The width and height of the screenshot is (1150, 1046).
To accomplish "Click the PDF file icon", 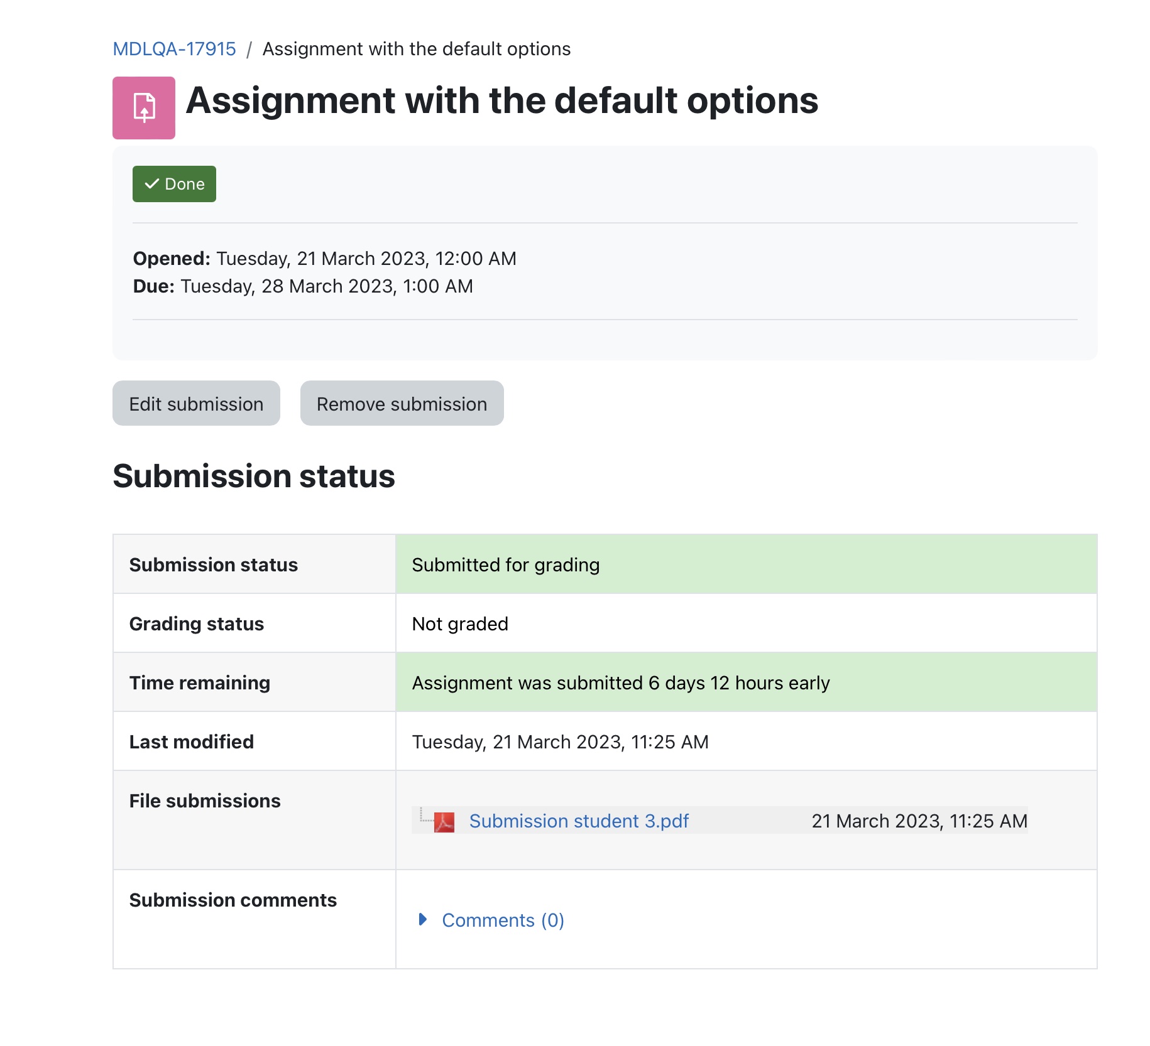I will click(444, 822).
